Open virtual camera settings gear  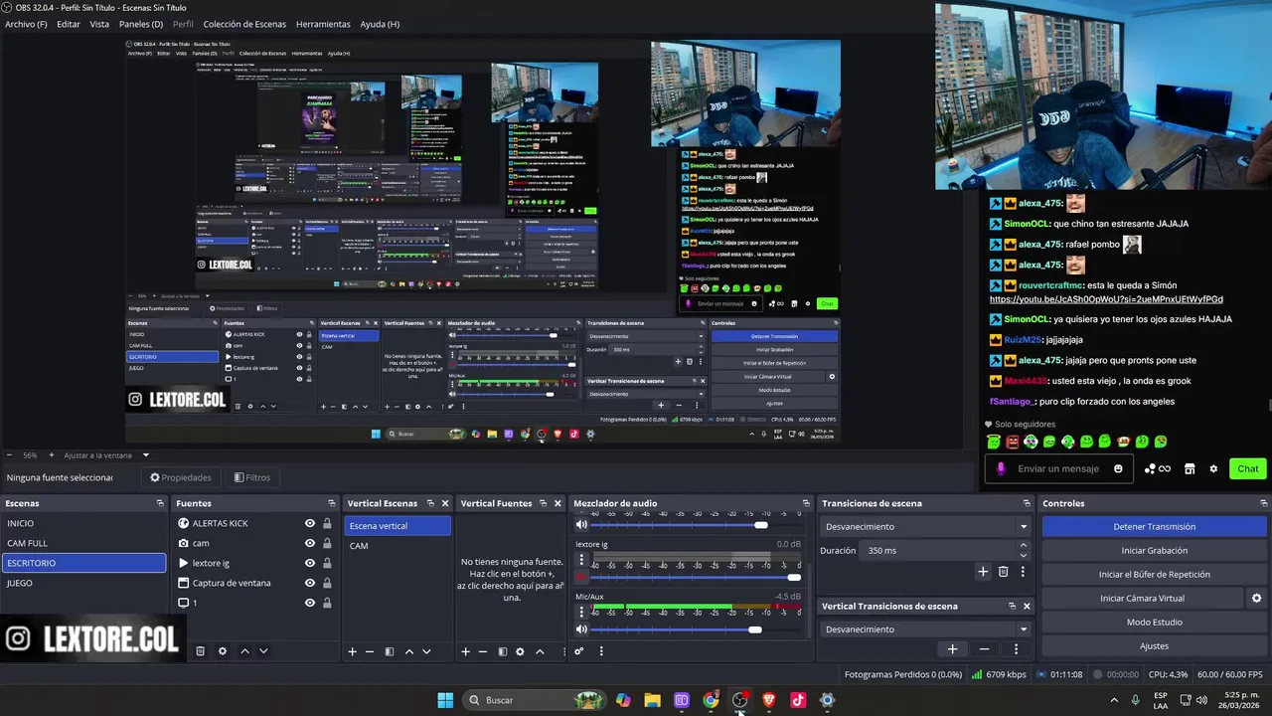(x=1256, y=598)
